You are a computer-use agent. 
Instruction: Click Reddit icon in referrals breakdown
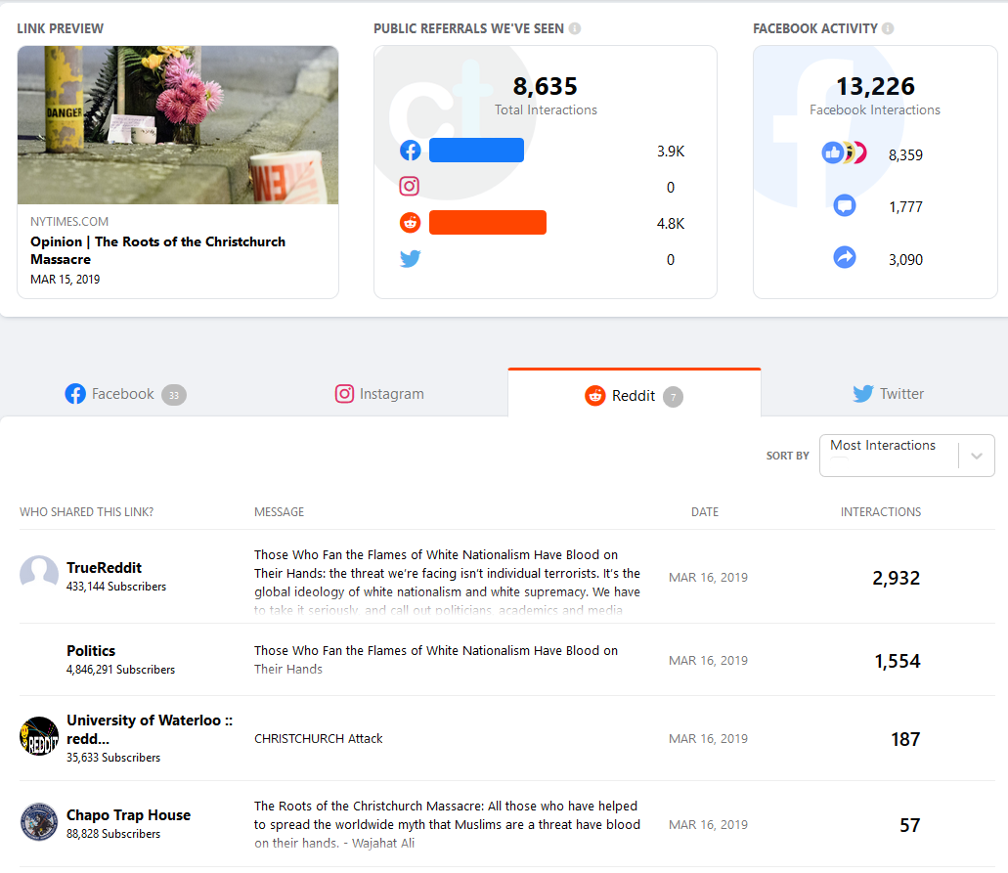tap(411, 223)
